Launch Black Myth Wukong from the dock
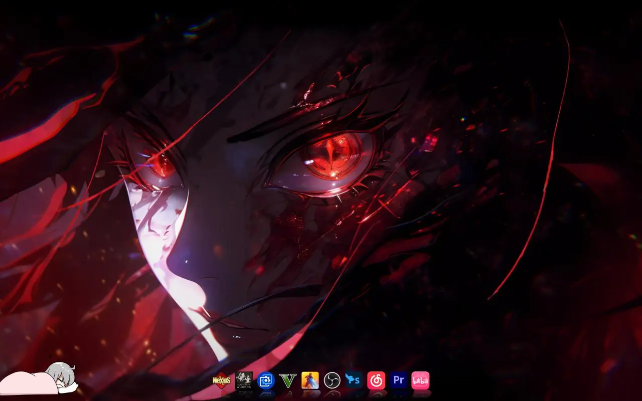Image resolution: width=642 pixels, height=401 pixels. (244, 380)
